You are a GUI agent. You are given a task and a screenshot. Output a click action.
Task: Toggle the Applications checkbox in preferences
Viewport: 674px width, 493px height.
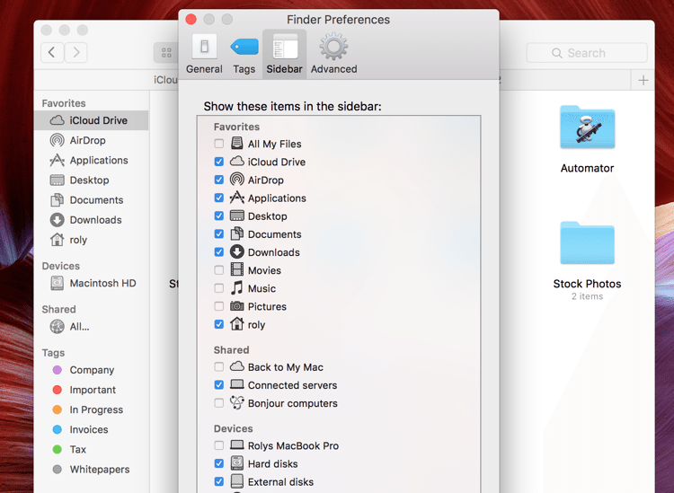click(x=218, y=198)
